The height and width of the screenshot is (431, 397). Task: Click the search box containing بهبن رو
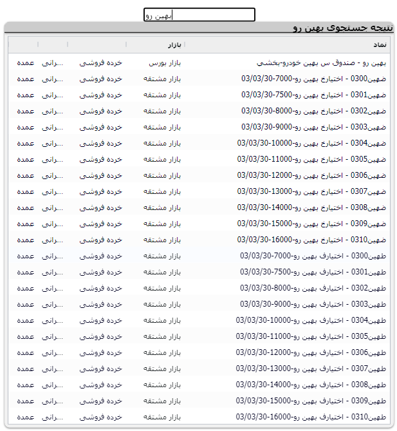(x=199, y=15)
